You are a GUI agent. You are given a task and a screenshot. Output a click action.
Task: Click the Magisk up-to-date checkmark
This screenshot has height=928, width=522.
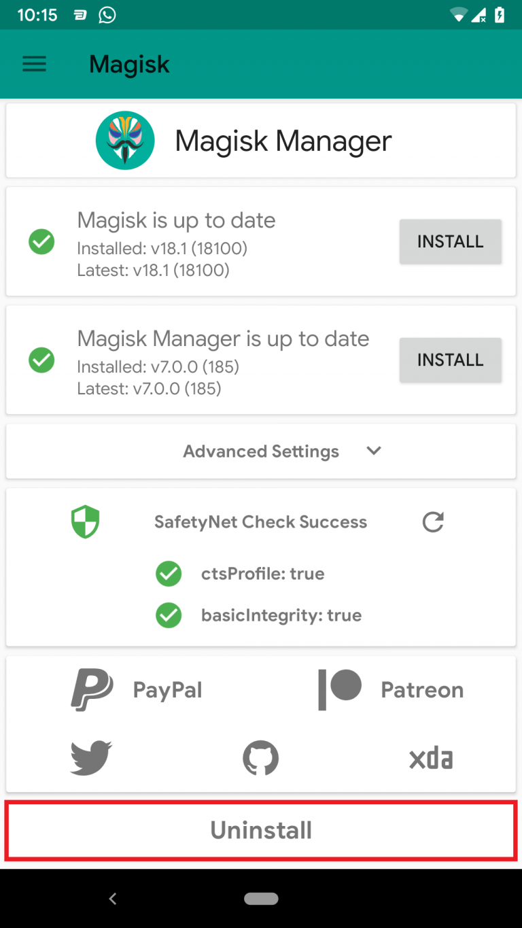click(x=41, y=241)
